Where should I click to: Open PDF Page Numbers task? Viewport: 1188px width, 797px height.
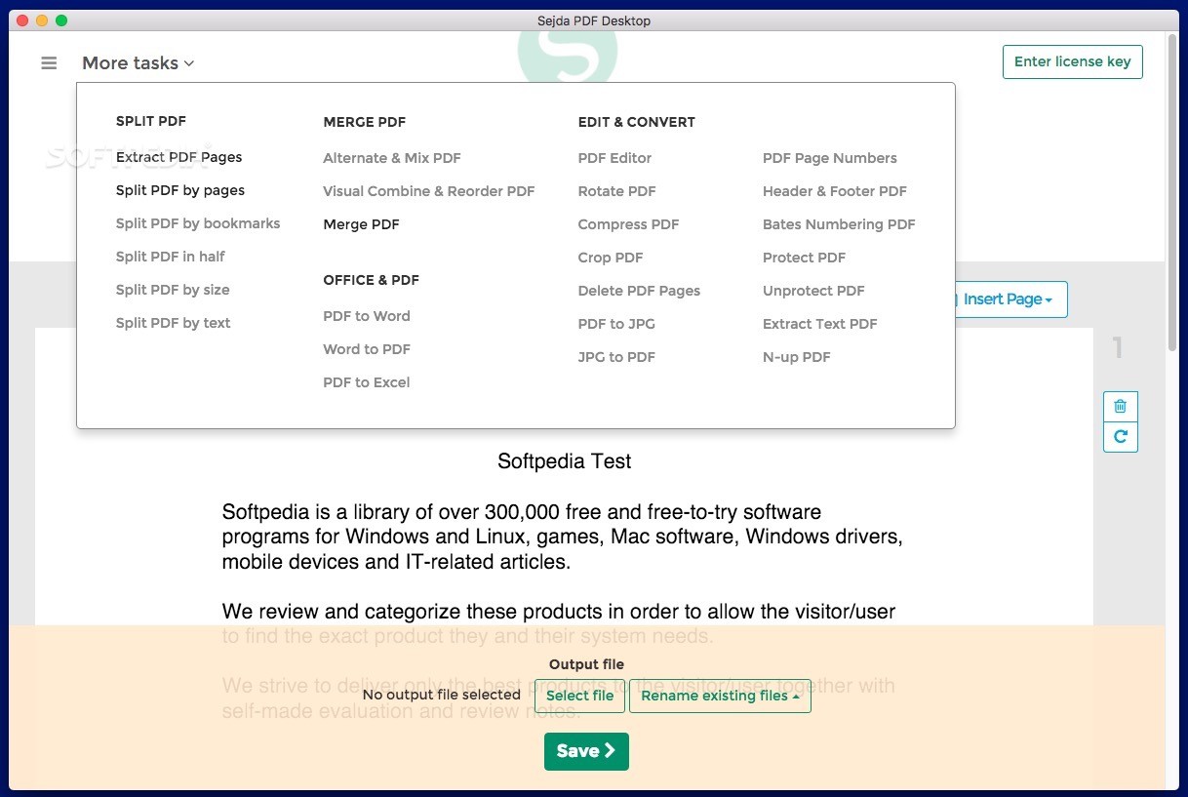click(830, 158)
